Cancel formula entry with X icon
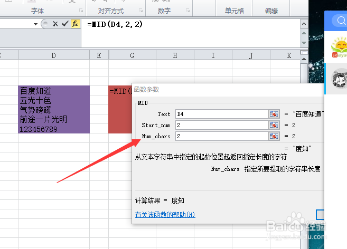The image size is (347, 249). point(55,24)
